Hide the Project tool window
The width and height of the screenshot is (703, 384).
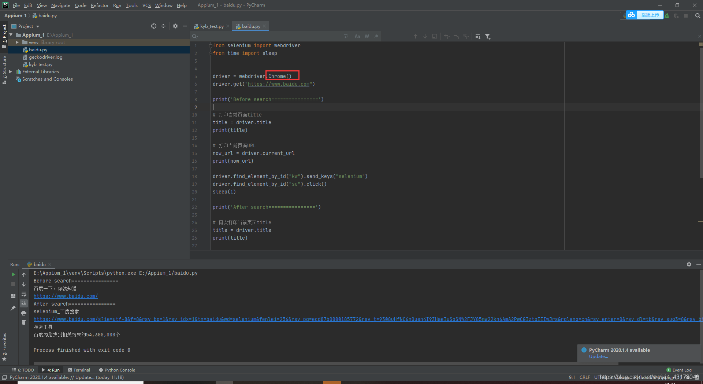pos(185,26)
